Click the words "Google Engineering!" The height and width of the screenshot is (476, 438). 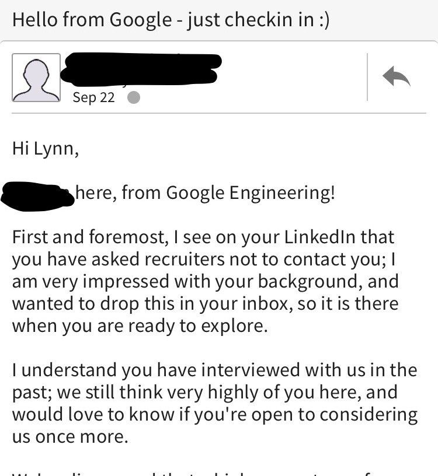coord(251,192)
